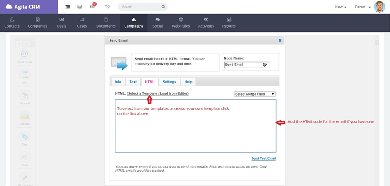Click inside the HTML code text area
390x186 pixels.
click(x=195, y=126)
